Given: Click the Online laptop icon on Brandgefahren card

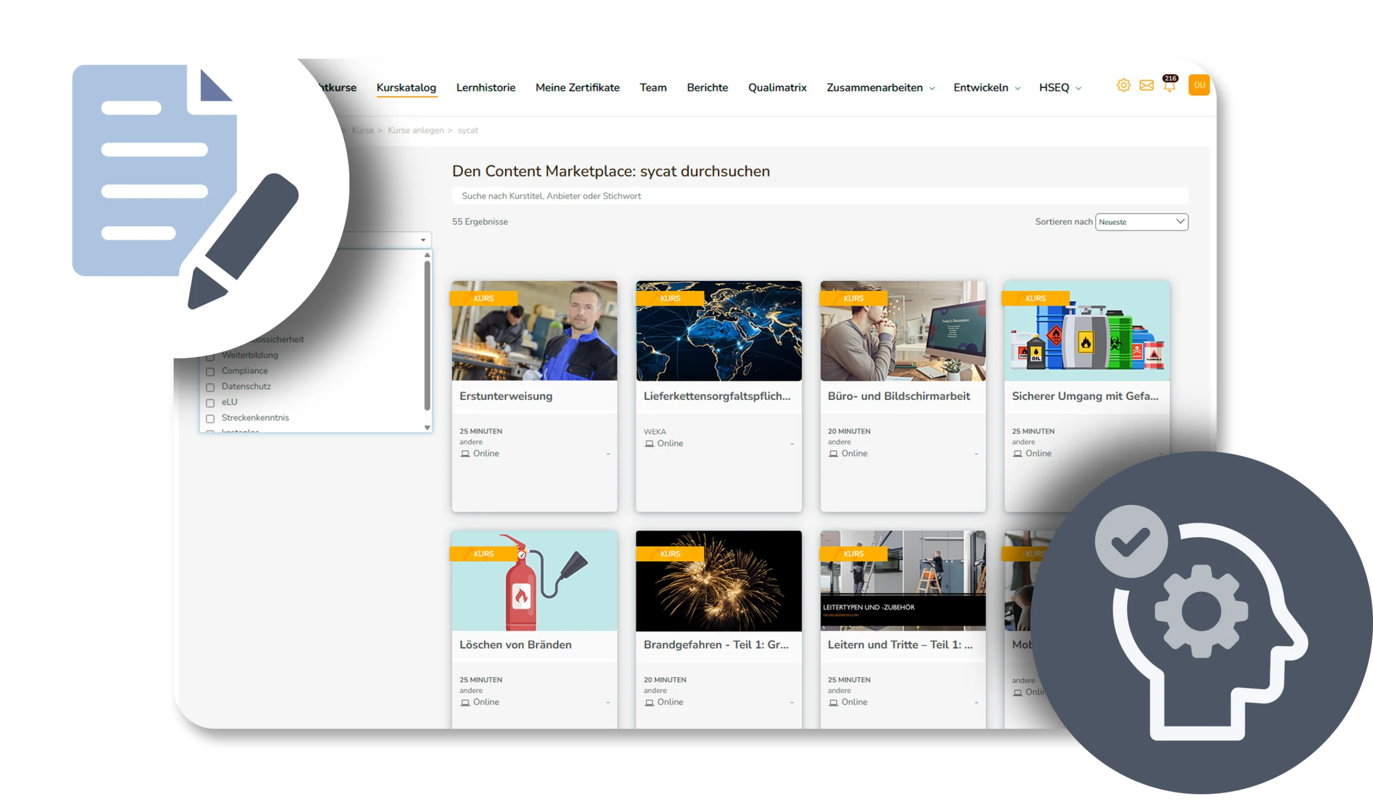Looking at the screenshot, I should [x=649, y=702].
